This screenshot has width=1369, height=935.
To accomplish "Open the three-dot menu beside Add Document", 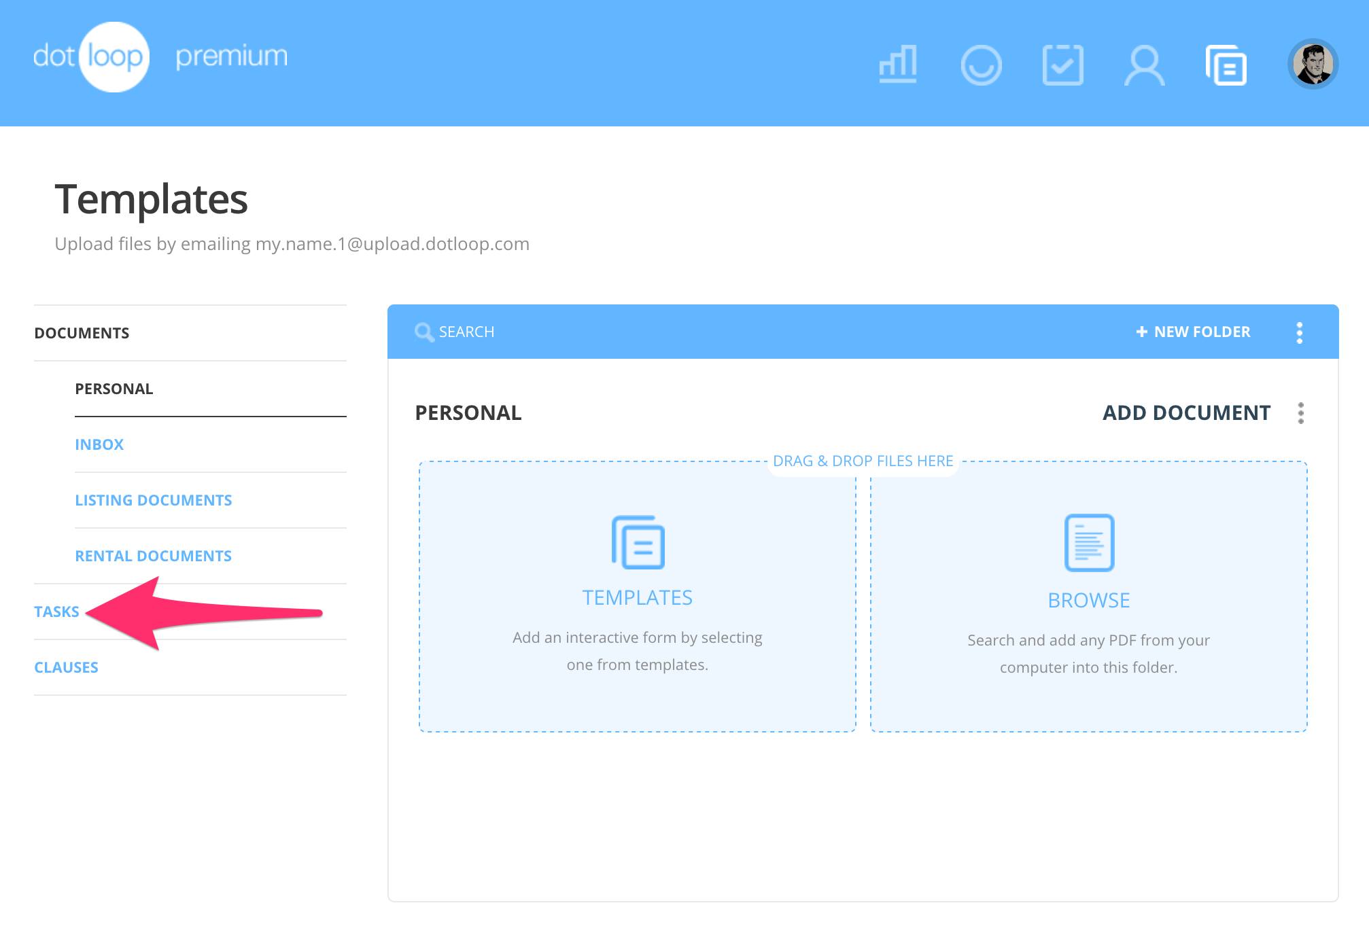I will click(x=1300, y=413).
